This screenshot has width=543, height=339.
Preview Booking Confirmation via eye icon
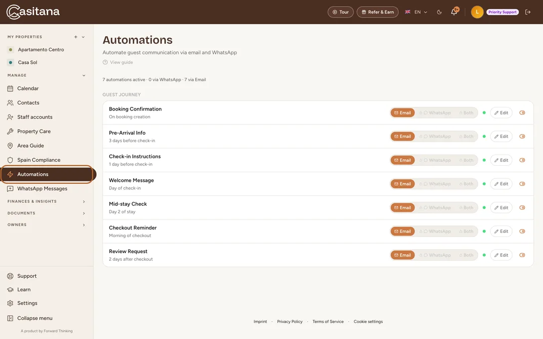coord(522,113)
